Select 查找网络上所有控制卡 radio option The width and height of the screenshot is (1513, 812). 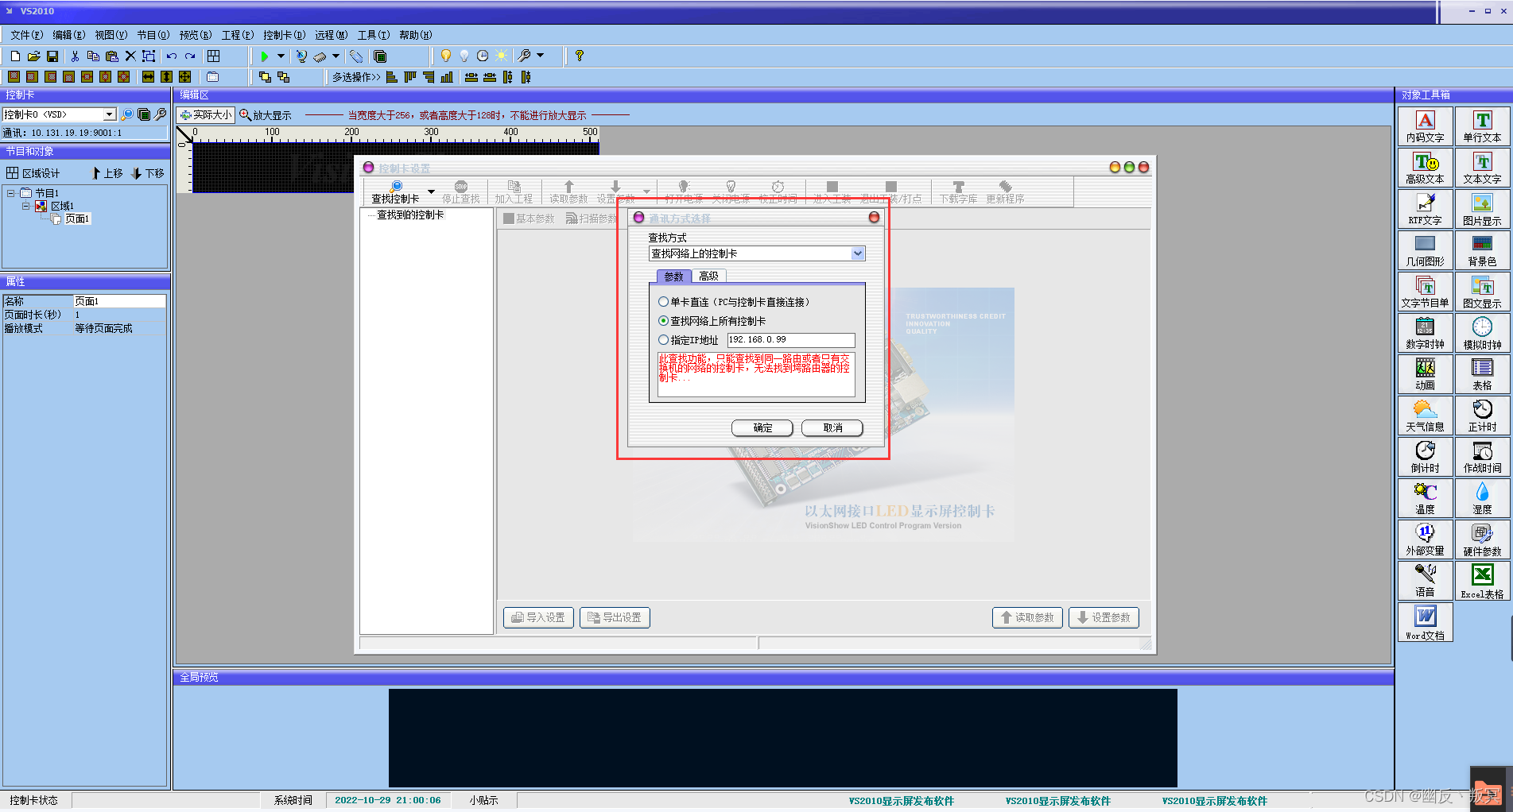click(x=663, y=321)
